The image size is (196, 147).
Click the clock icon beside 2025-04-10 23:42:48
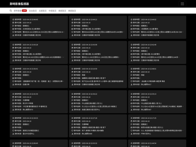[x=131, y=45]
